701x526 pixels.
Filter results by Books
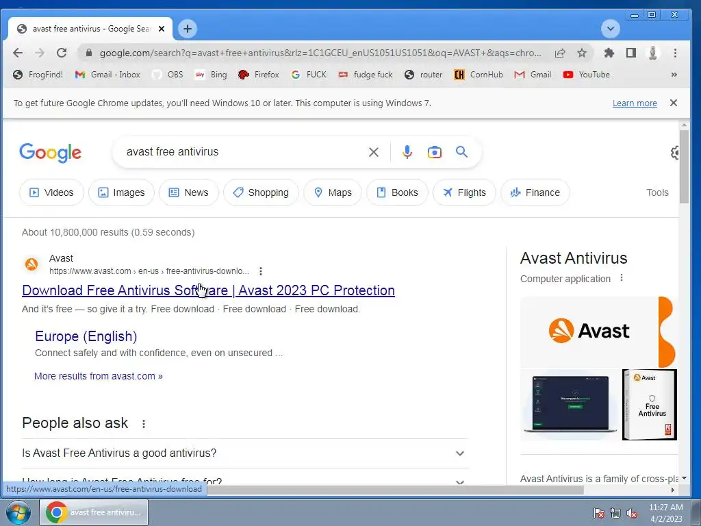[x=397, y=192]
